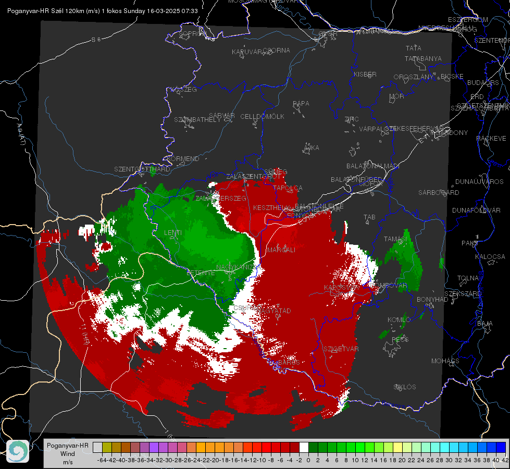This screenshot has height=469, width=510.
Task: Click the BALATONALMADI city label
Action: click(373, 166)
